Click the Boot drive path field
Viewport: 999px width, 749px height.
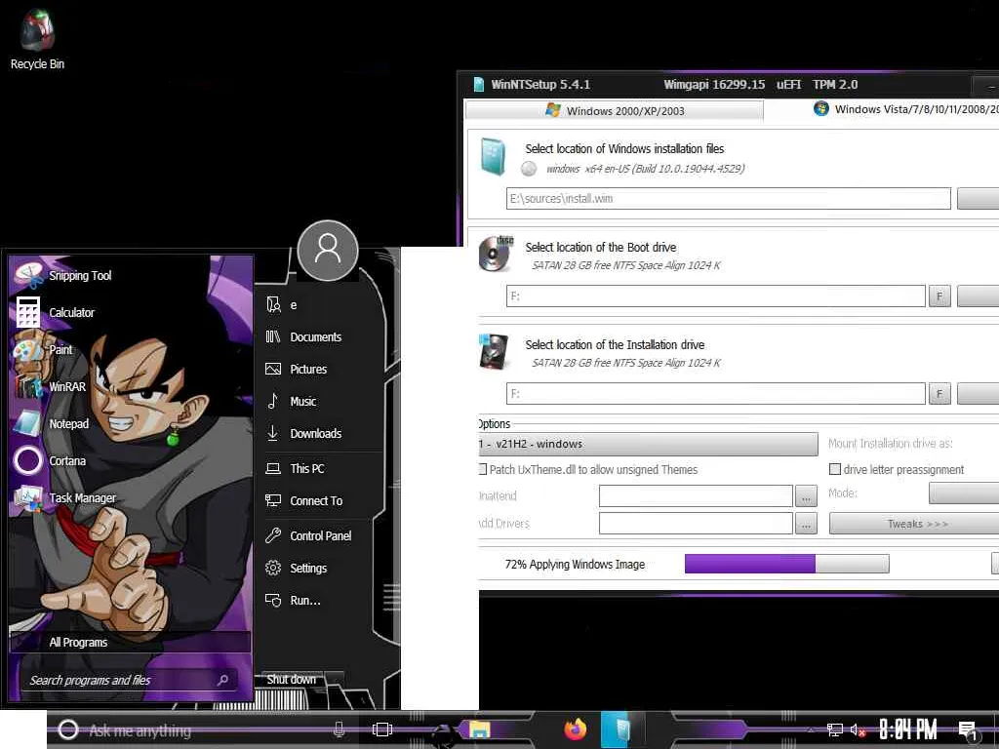[715, 296]
